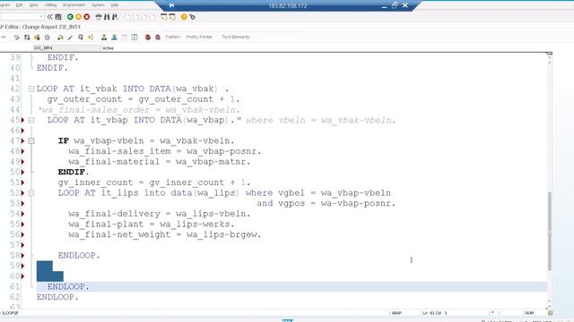Click the Ln Col position in status bar
Image resolution: width=574 pixels, height=322 pixels.
click(435, 313)
